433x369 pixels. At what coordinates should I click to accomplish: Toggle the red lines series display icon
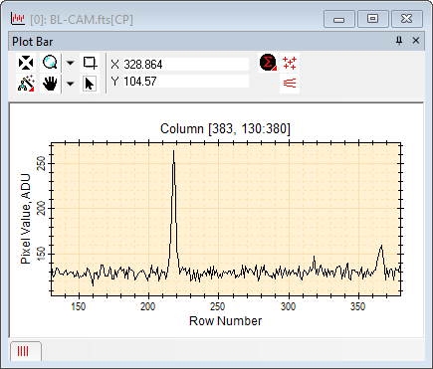pyautogui.click(x=290, y=83)
